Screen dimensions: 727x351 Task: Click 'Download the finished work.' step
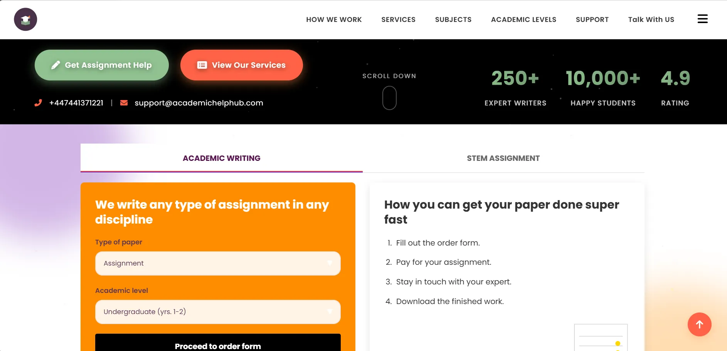[x=450, y=301]
